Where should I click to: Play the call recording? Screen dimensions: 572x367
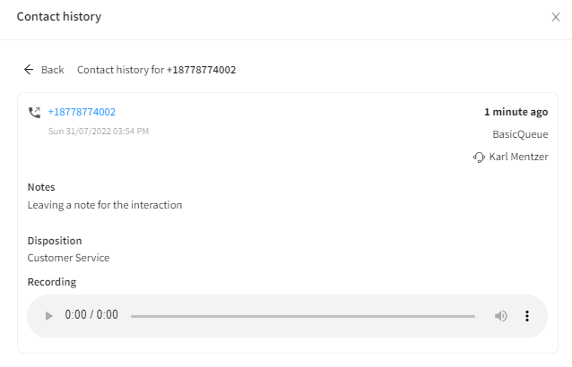pyautogui.click(x=49, y=316)
